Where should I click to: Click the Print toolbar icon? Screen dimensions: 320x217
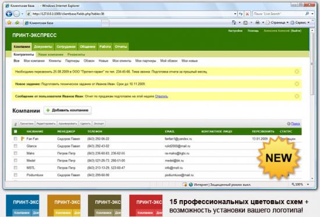(x=257, y=23)
